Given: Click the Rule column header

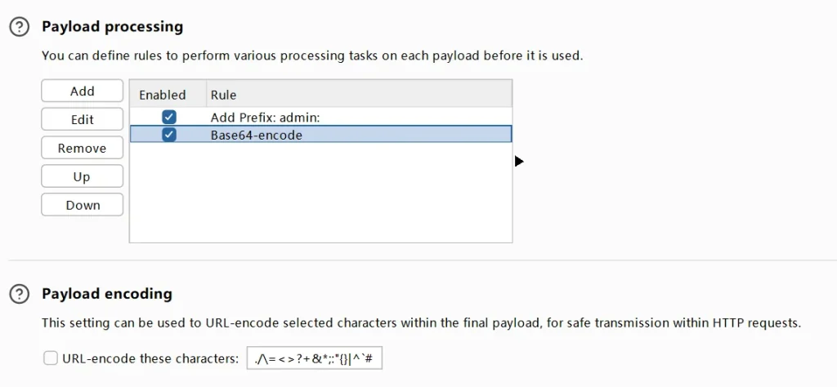Looking at the screenshot, I should (223, 95).
